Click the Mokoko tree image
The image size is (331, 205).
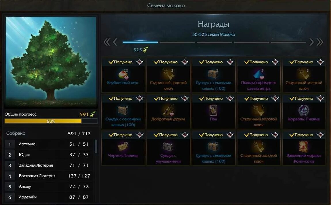pos(51,63)
